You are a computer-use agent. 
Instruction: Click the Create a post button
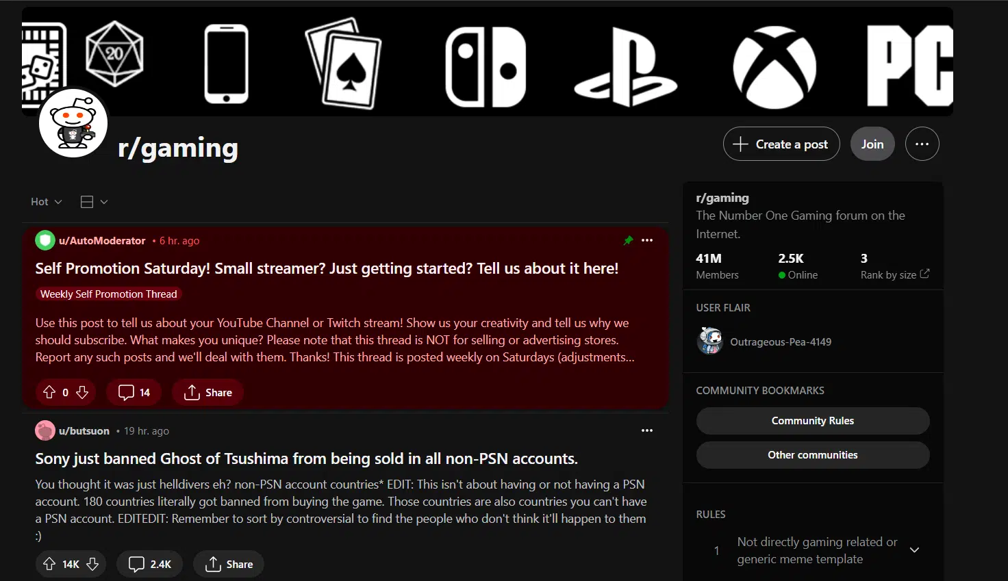pyautogui.click(x=781, y=144)
